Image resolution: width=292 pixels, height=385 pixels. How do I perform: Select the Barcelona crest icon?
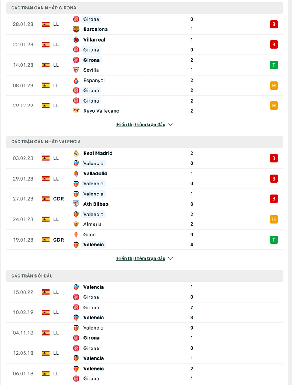pos(76,29)
